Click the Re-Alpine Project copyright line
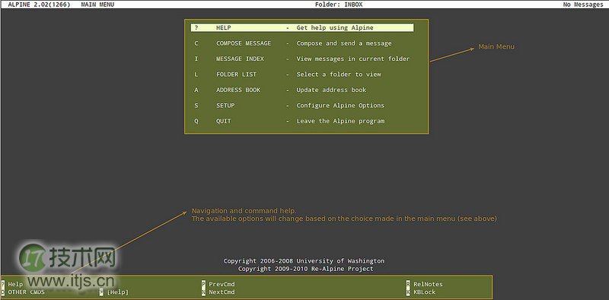The image size is (609, 300). click(x=306, y=269)
